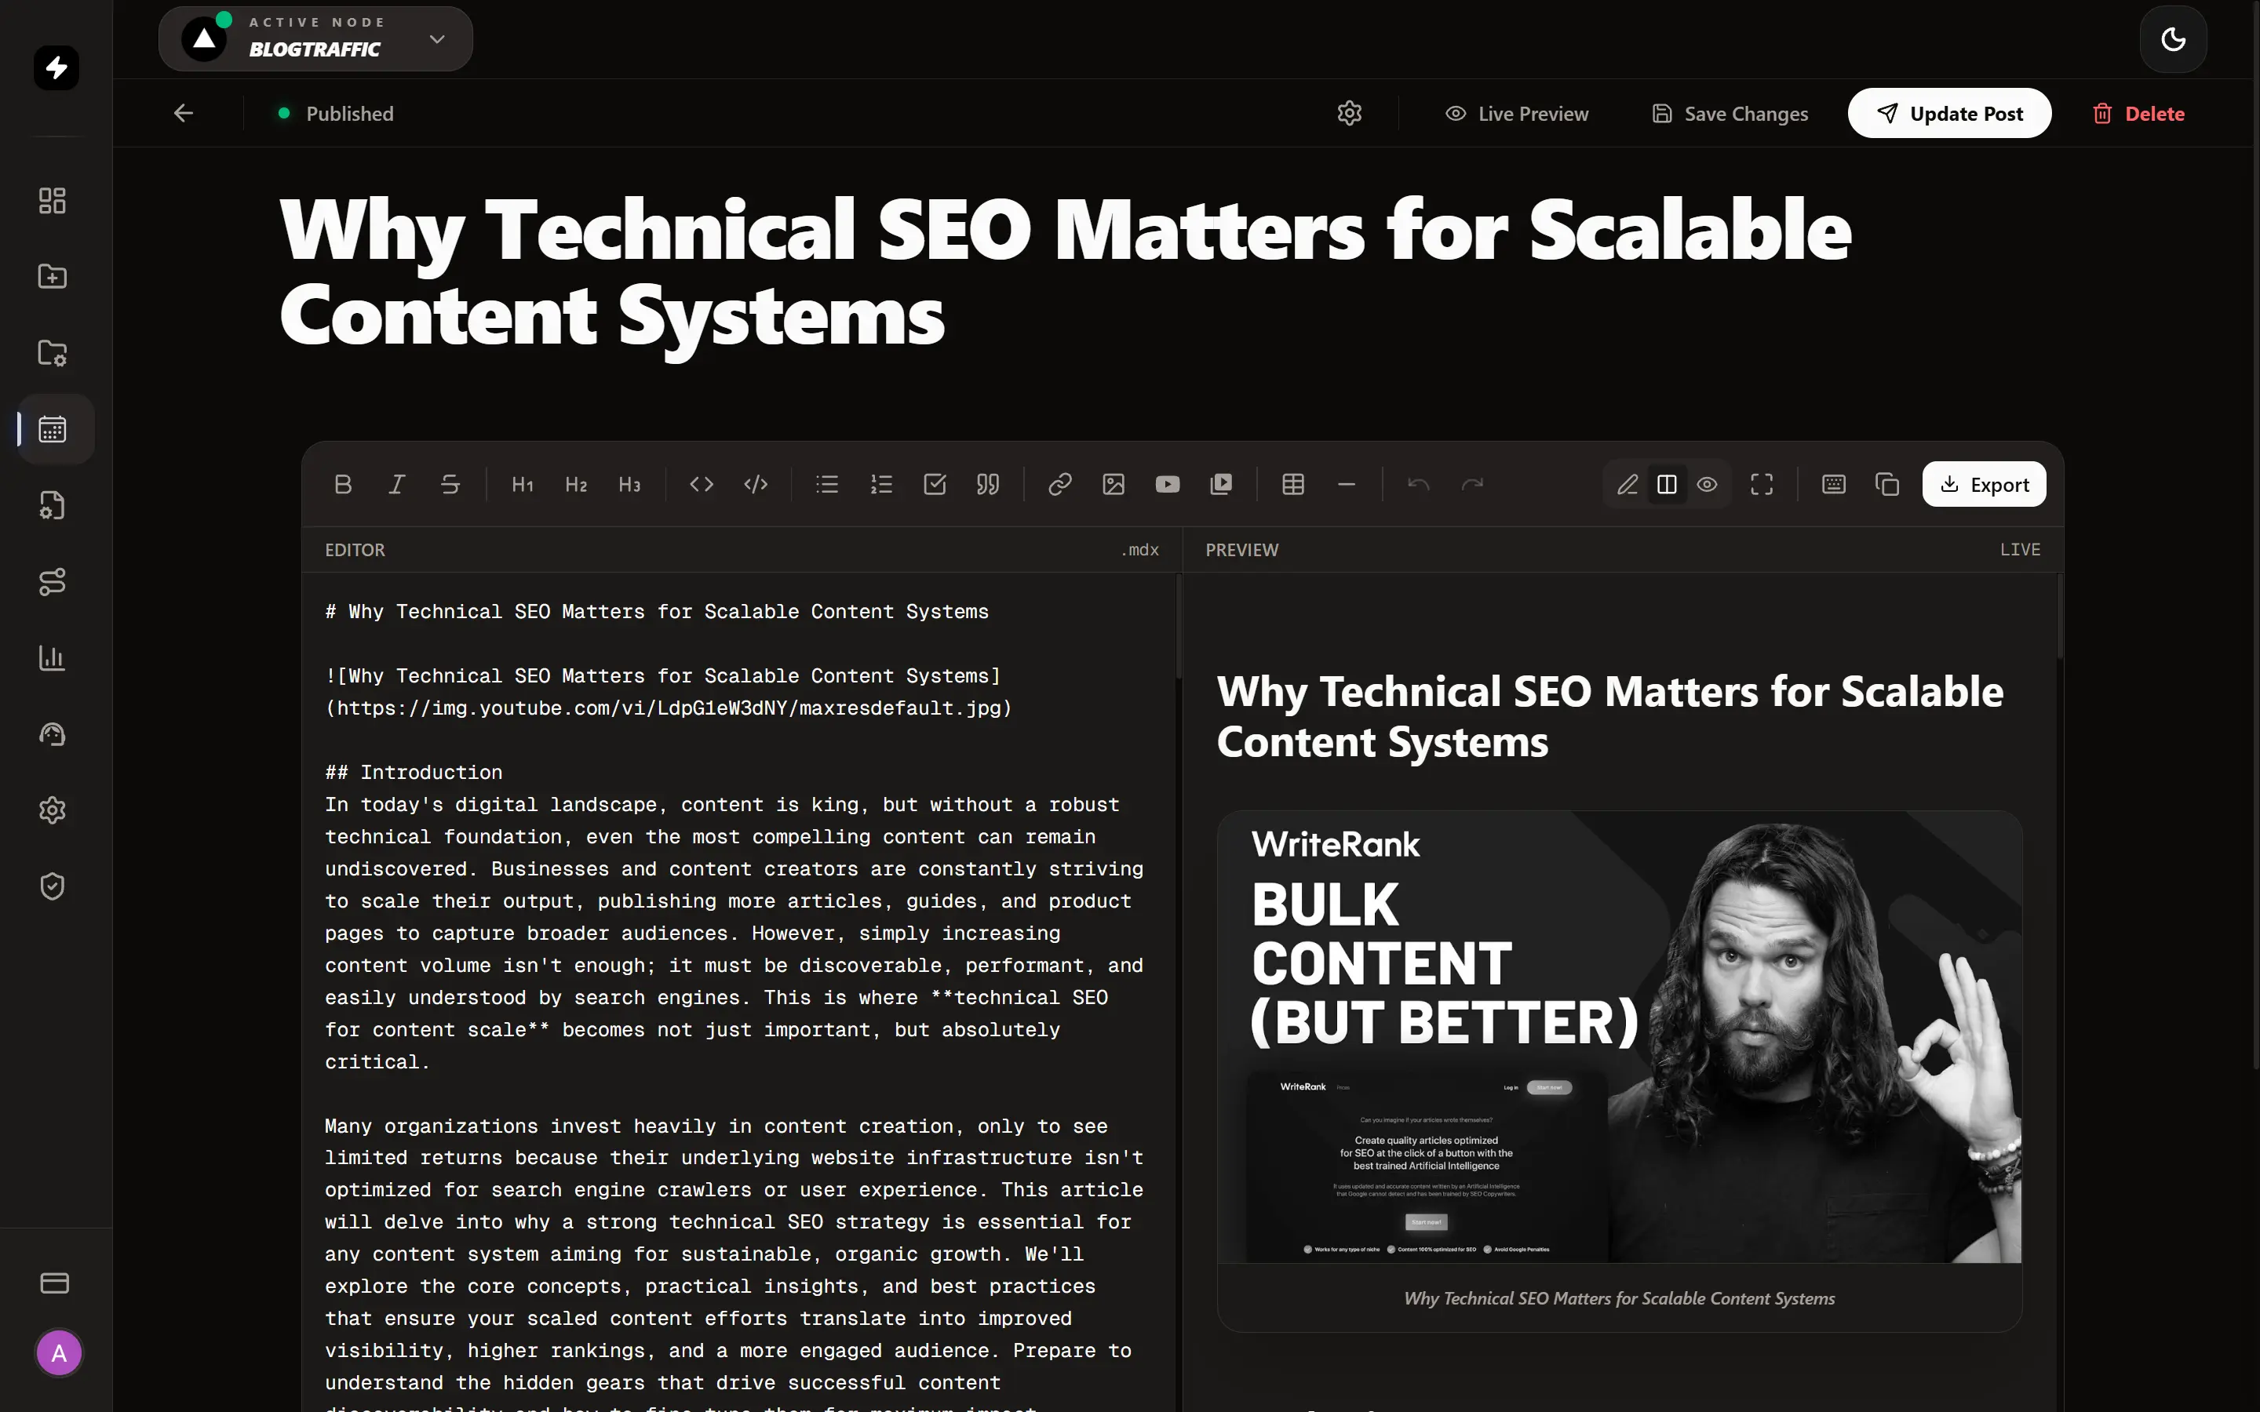Apply H2 heading style
2260x1412 pixels.
tap(575, 484)
